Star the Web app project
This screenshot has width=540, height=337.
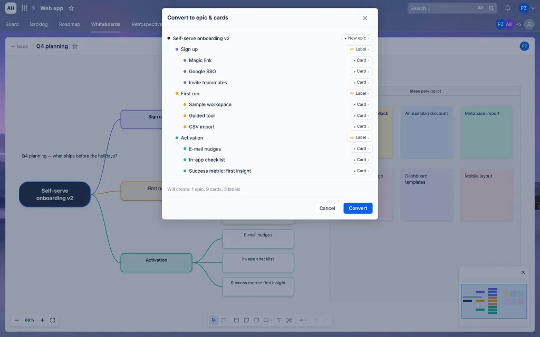pyautogui.click(x=71, y=8)
